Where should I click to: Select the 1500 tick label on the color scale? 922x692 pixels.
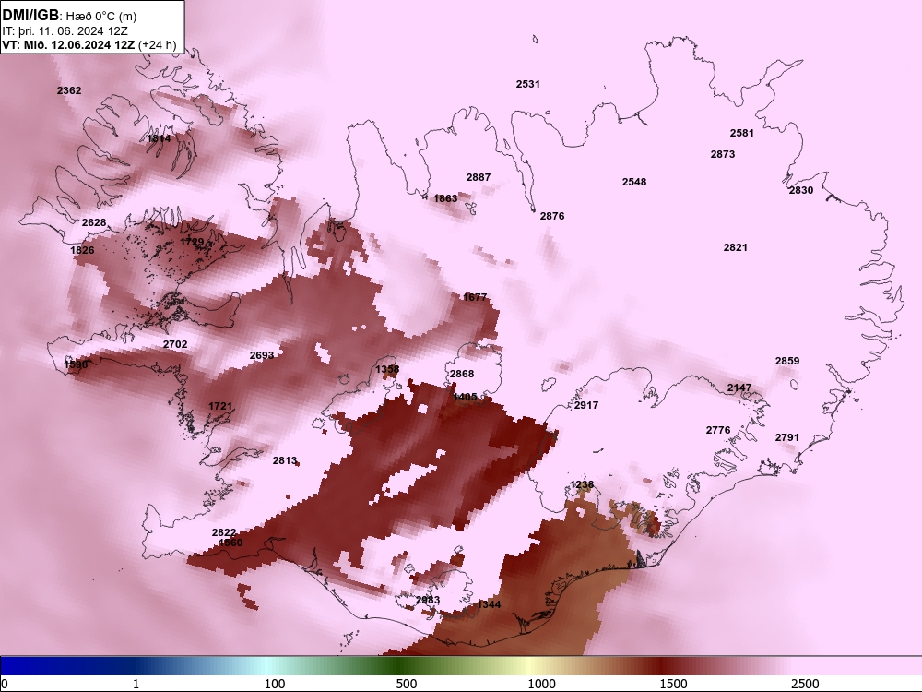click(673, 685)
